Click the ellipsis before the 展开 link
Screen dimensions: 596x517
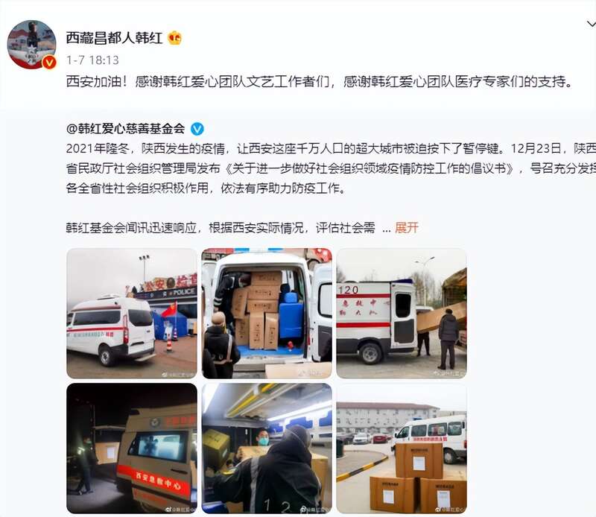tap(386, 229)
